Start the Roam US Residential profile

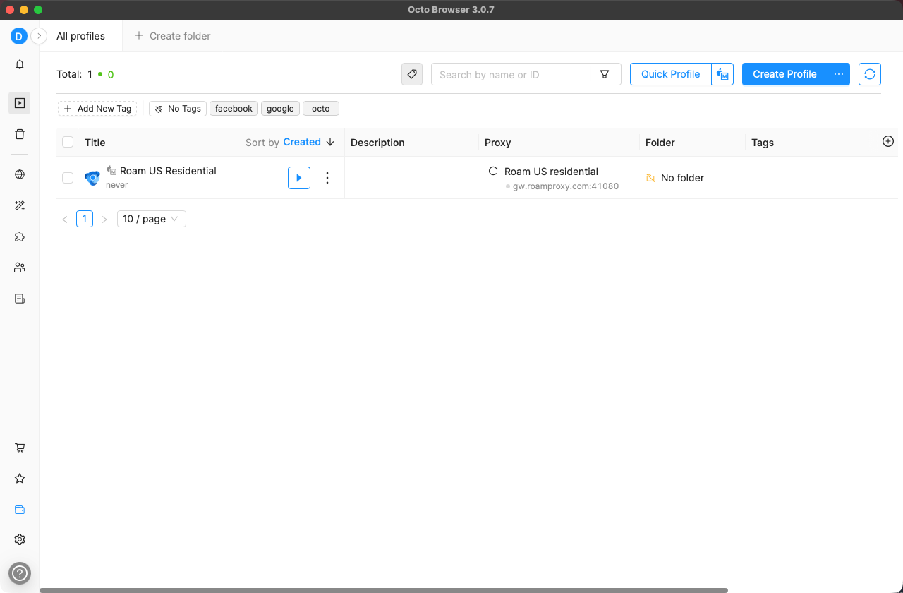299,178
